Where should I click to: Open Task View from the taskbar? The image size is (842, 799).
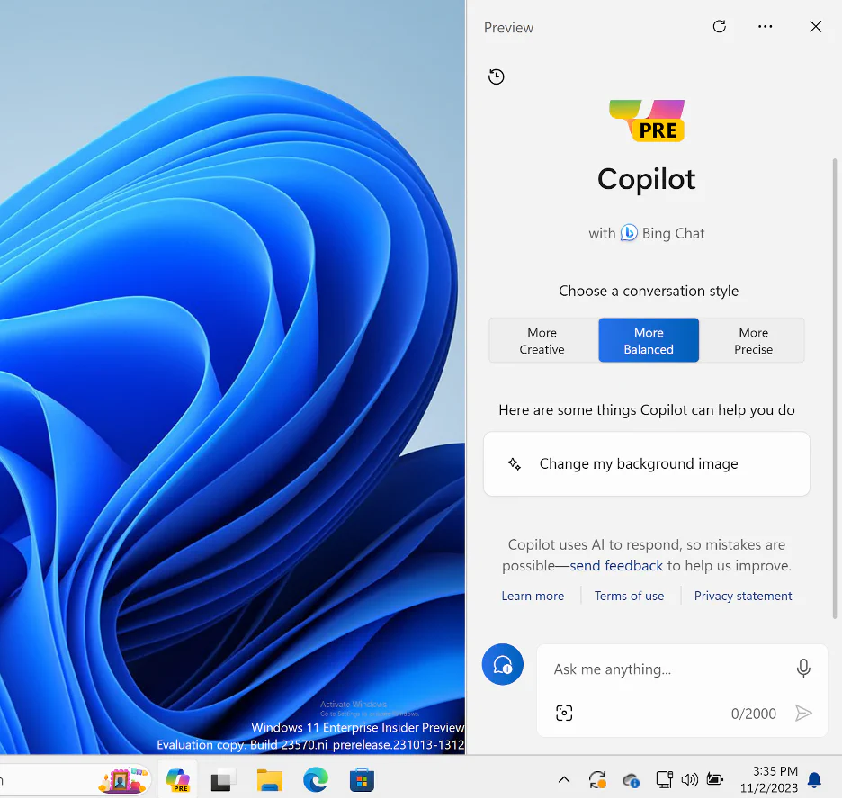[x=221, y=780]
